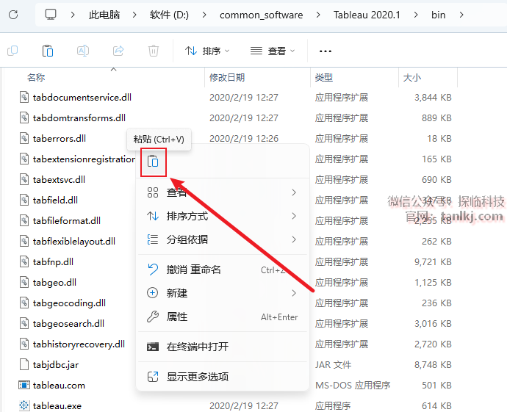Expand 新建 submenu in context menu
The image size is (507, 412).
(223, 293)
